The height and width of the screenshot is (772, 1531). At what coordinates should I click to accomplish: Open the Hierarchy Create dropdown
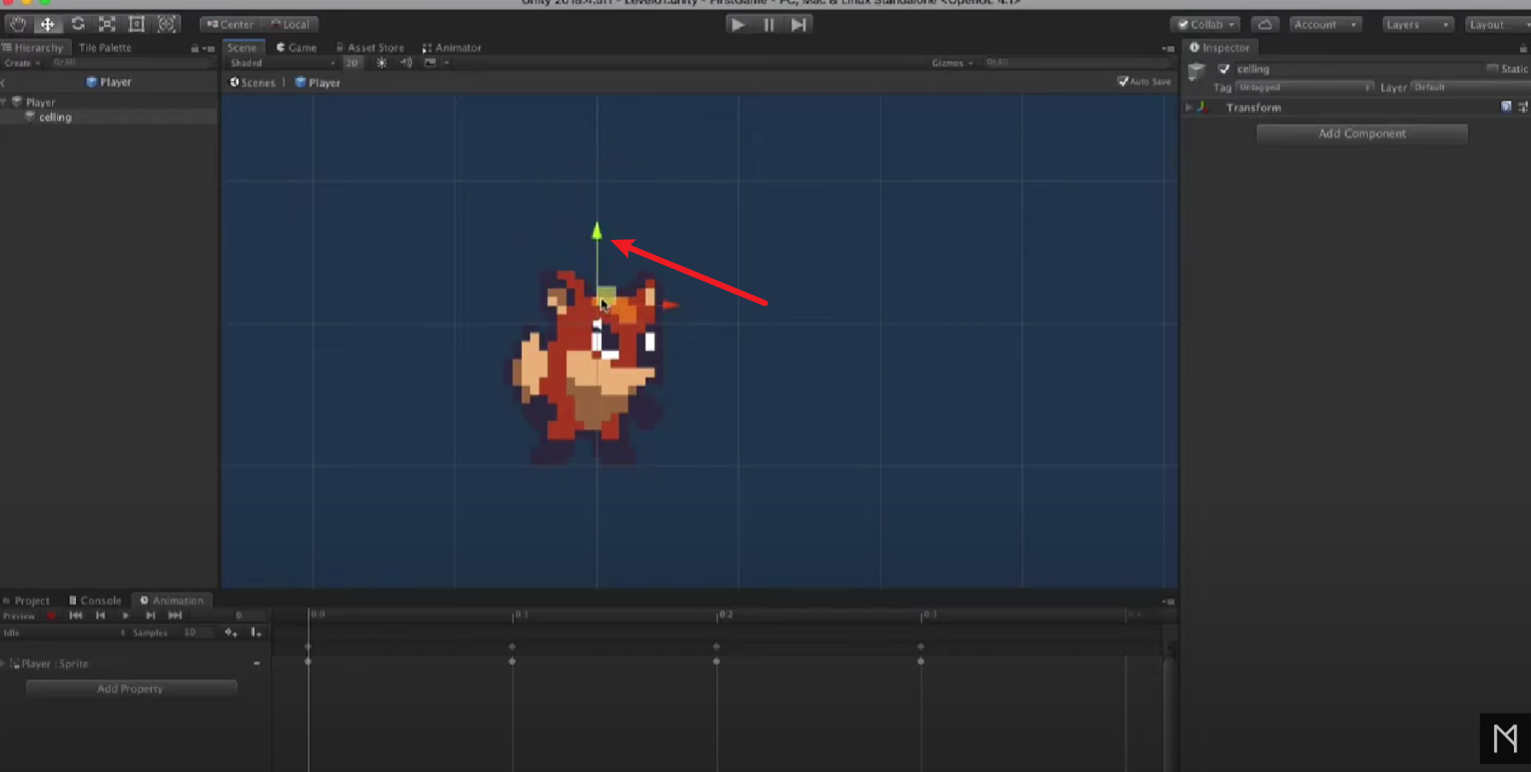click(22, 63)
